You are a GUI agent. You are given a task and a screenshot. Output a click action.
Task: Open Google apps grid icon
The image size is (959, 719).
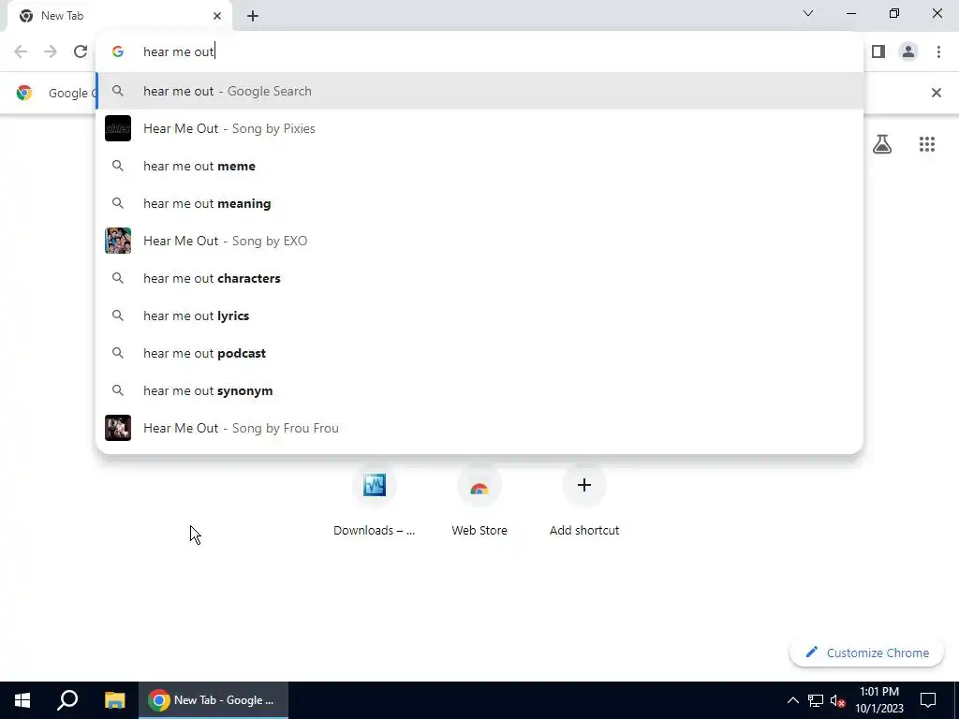pyautogui.click(x=927, y=144)
